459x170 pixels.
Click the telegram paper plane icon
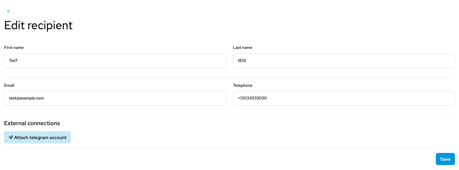pyautogui.click(x=11, y=137)
